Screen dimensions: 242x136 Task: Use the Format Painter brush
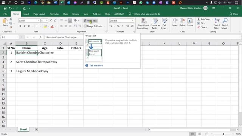11,27
